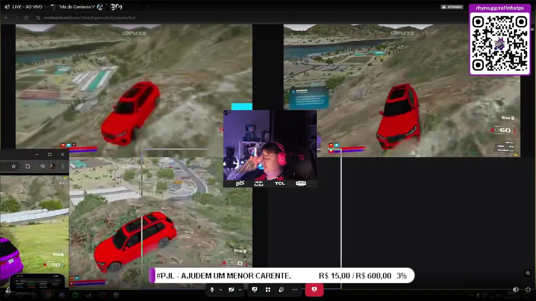Click the #PJL donation goal bar

282,276
